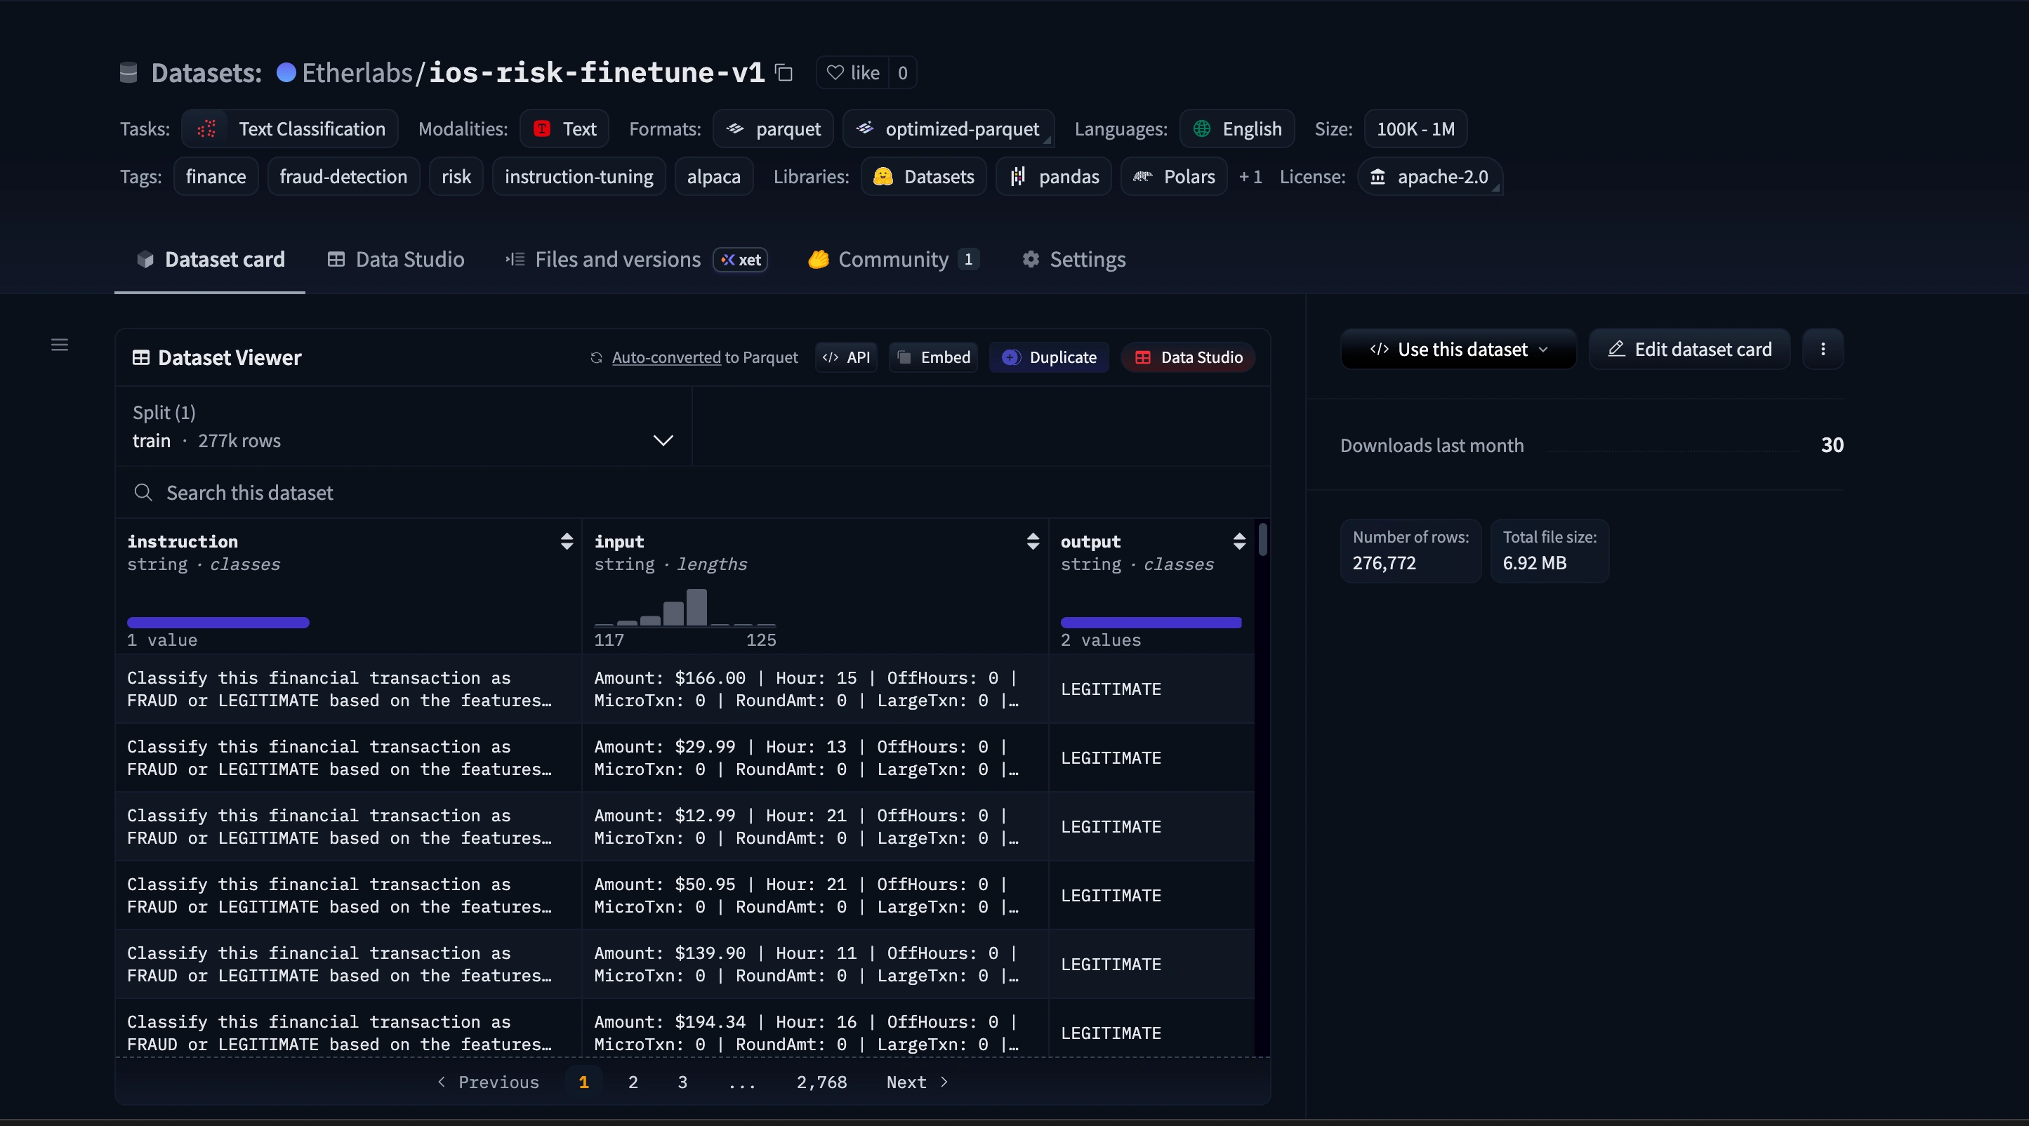Toggle sort on the instruction column

point(567,541)
